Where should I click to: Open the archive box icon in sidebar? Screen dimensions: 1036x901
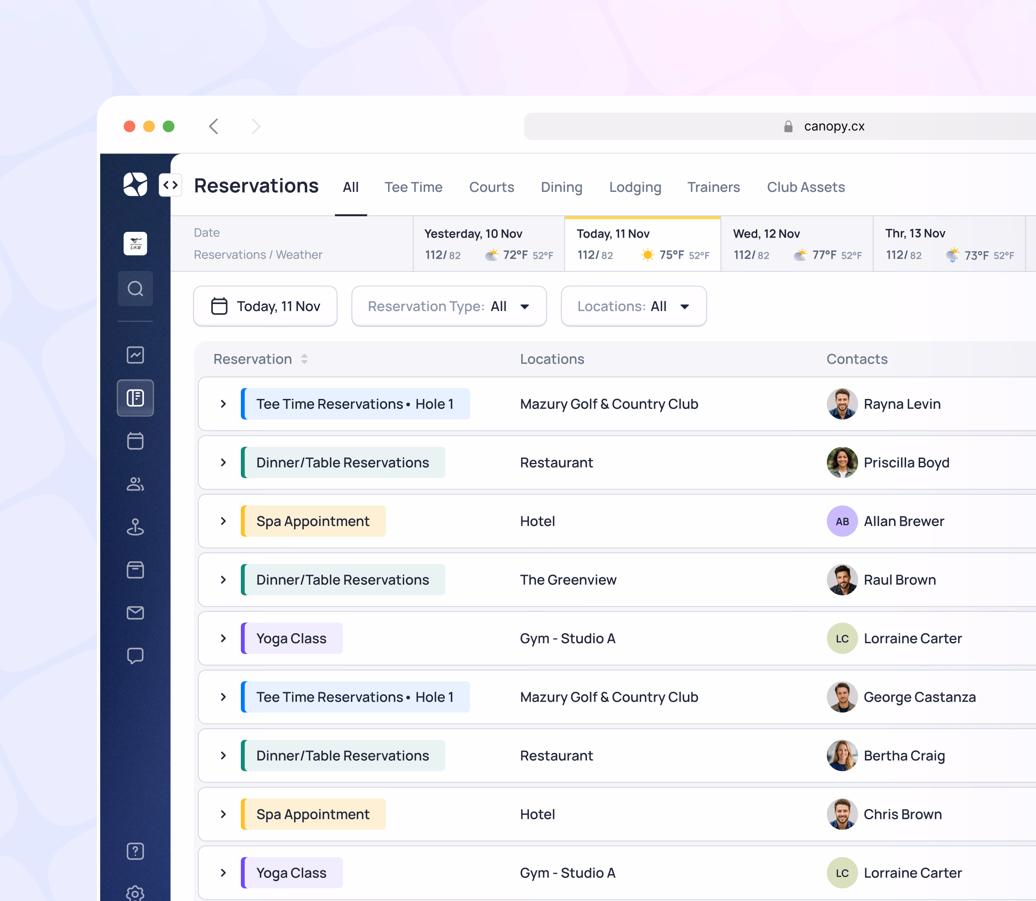pos(135,570)
